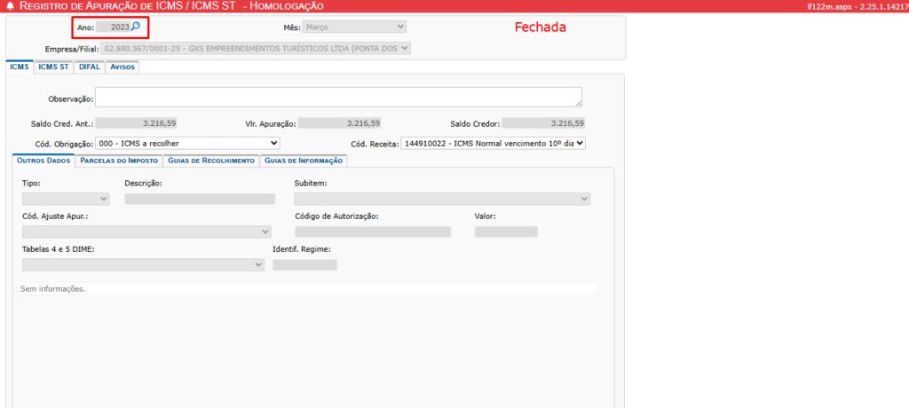Open the Subitem dropdown

tap(442, 199)
